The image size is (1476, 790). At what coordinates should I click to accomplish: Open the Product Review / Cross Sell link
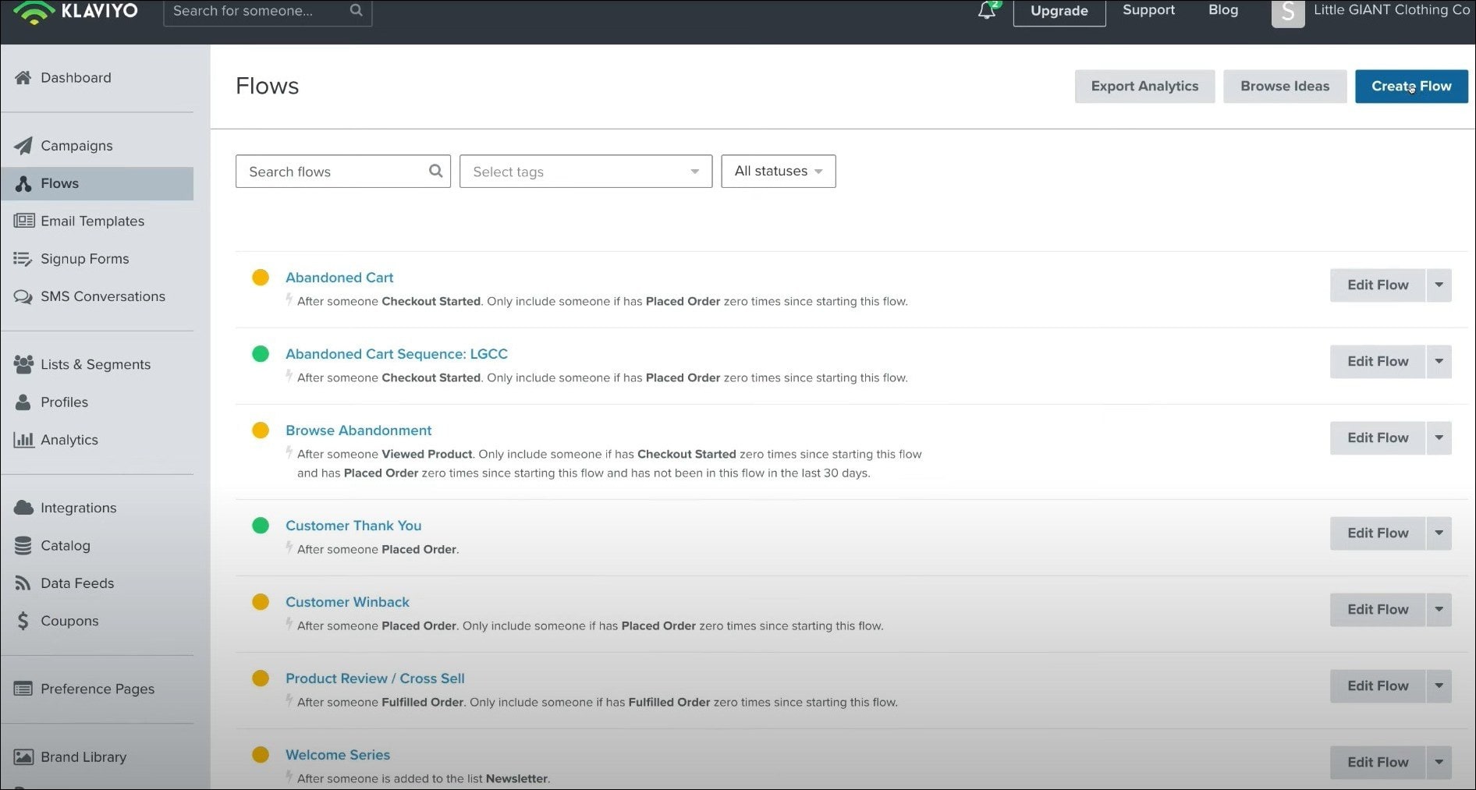(374, 678)
